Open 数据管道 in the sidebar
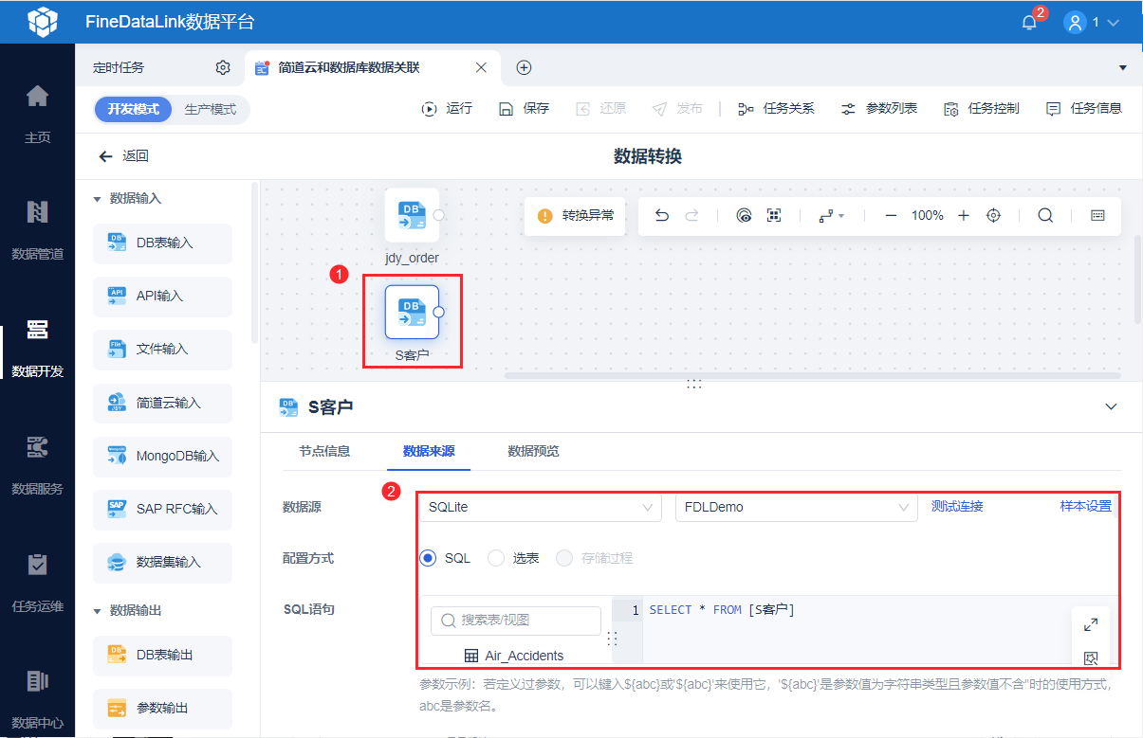1143x738 pixels. [x=37, y=230]
